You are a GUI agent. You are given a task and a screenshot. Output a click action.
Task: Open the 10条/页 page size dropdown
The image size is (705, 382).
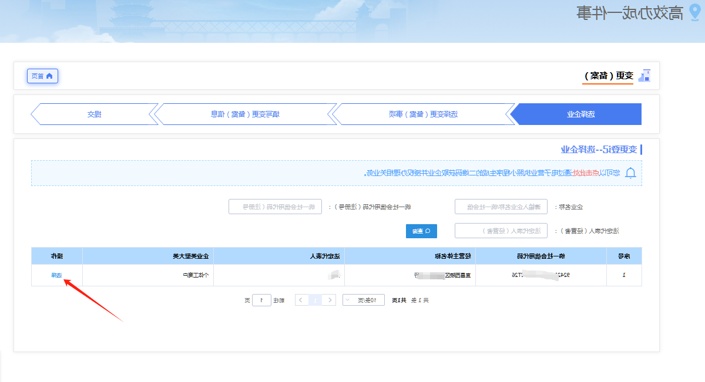click(363, 300)
